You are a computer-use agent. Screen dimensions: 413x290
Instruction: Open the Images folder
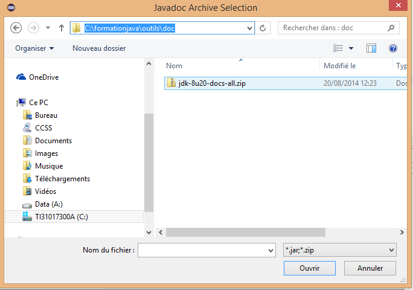[x=46, y=153]
